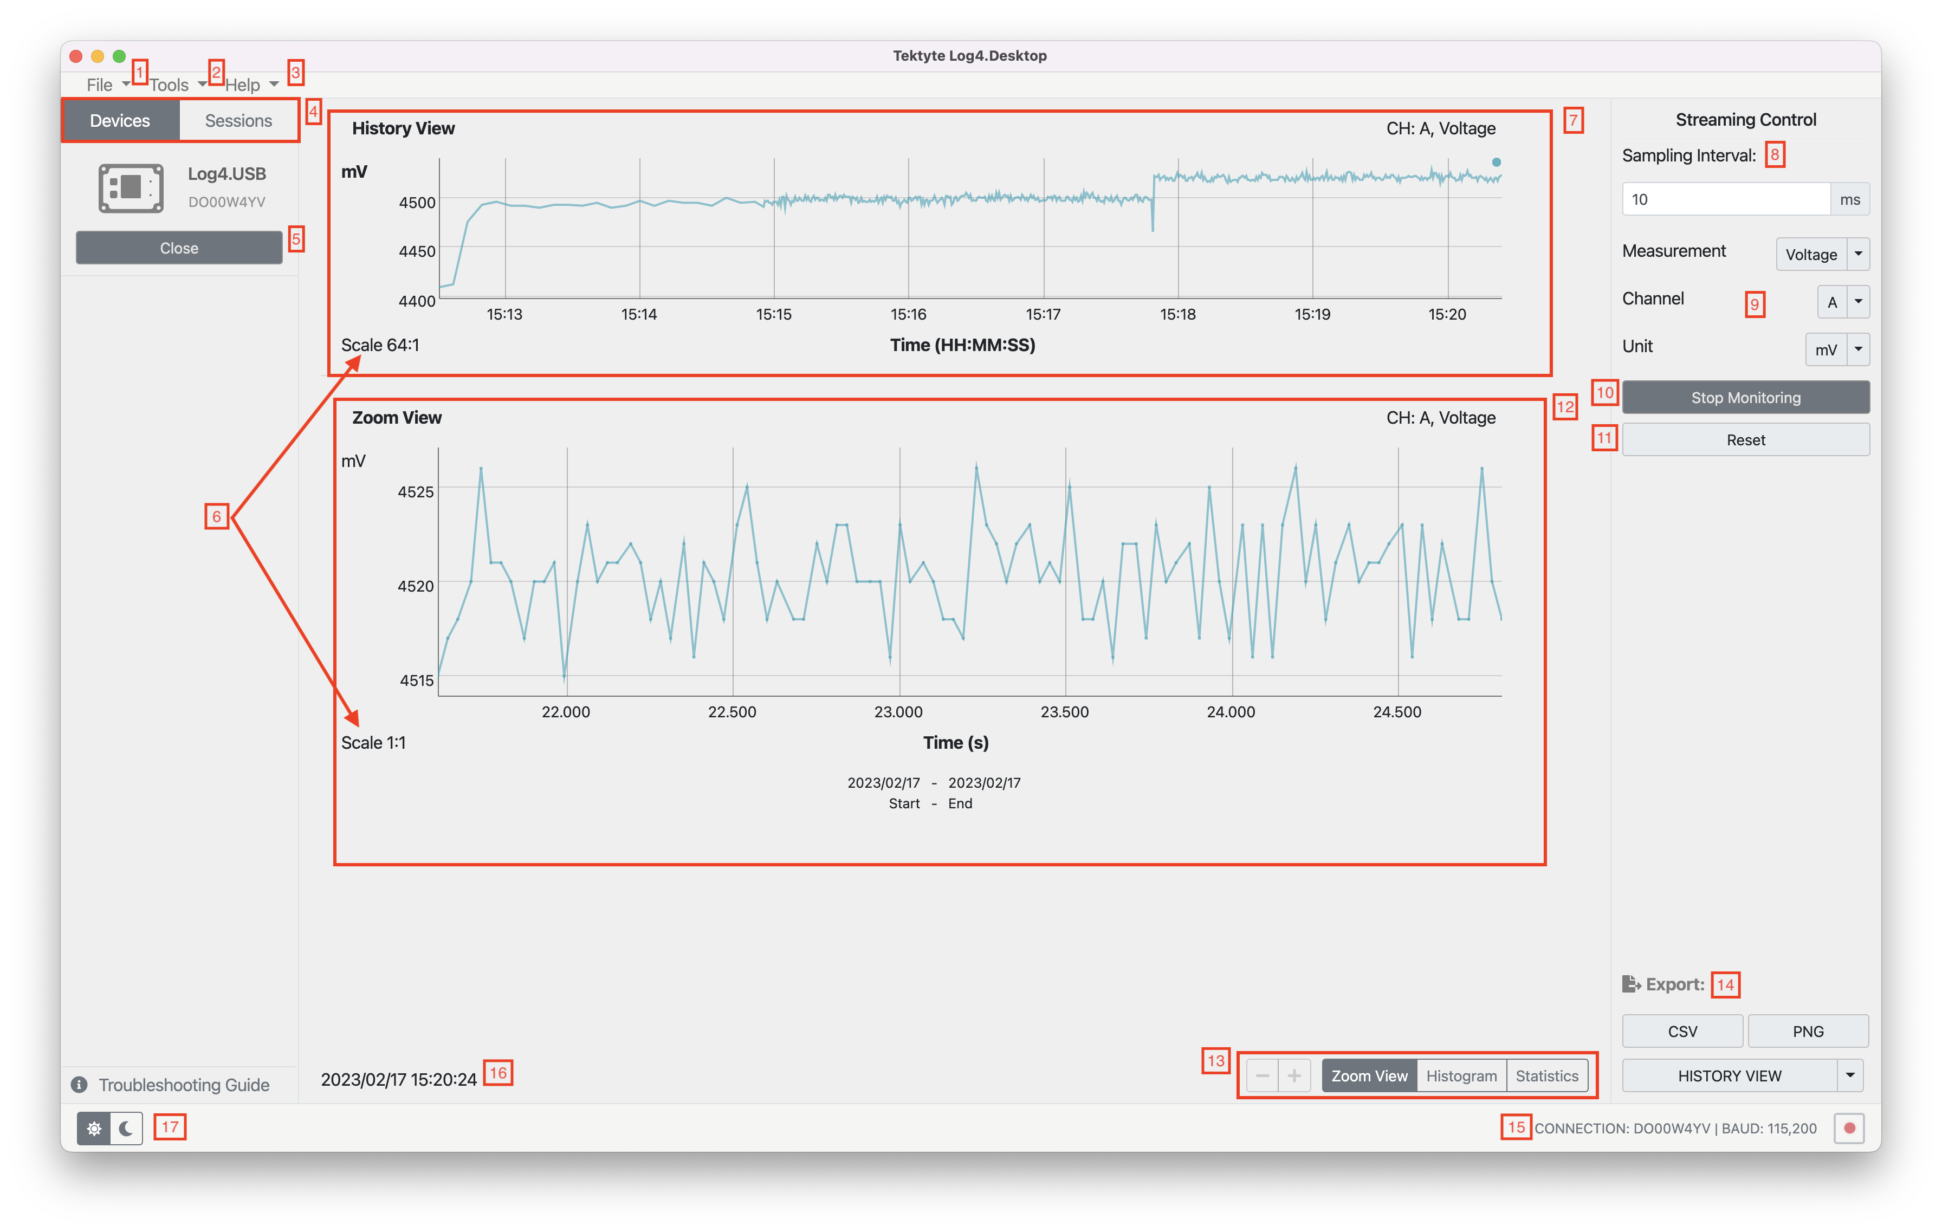
Task: Click the 23.000 tick label on Zoom View
Action: point(898,712)
